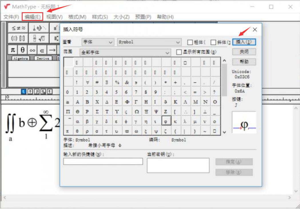Viewport: 300px width, 209px height.
Task: Toggle the 斜体 (italic) checkbox
Action: click(213, 42)
